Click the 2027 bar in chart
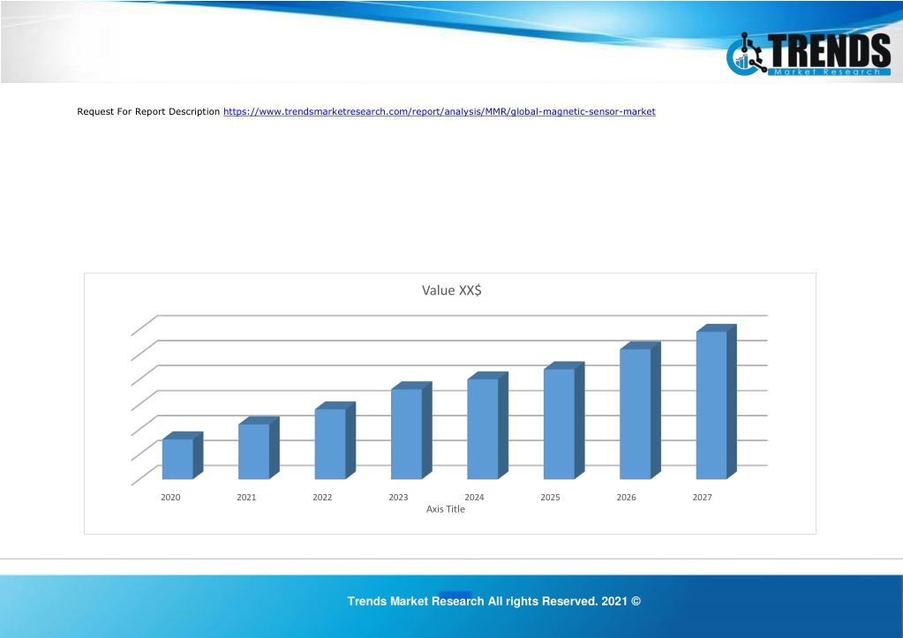Viewport: 903px width, 638px height. point(717,402)
